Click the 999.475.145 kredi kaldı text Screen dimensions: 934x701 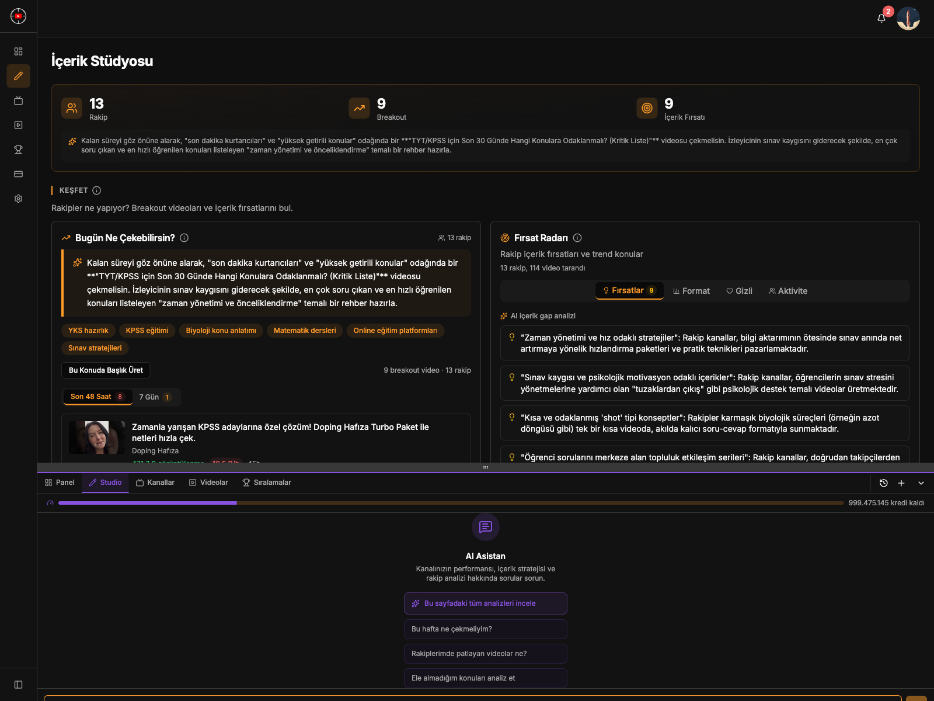point(886,503)
